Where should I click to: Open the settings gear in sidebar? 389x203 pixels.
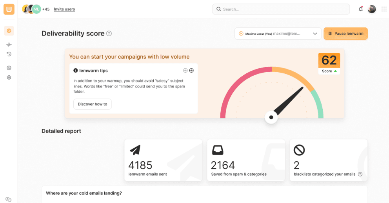pyautogui.click(x=9, y=77)
